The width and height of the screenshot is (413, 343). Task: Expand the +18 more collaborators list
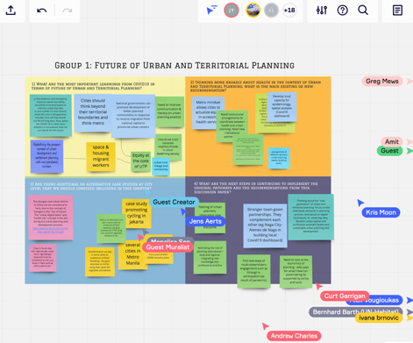pyautogui.click(x=289, y=11)
